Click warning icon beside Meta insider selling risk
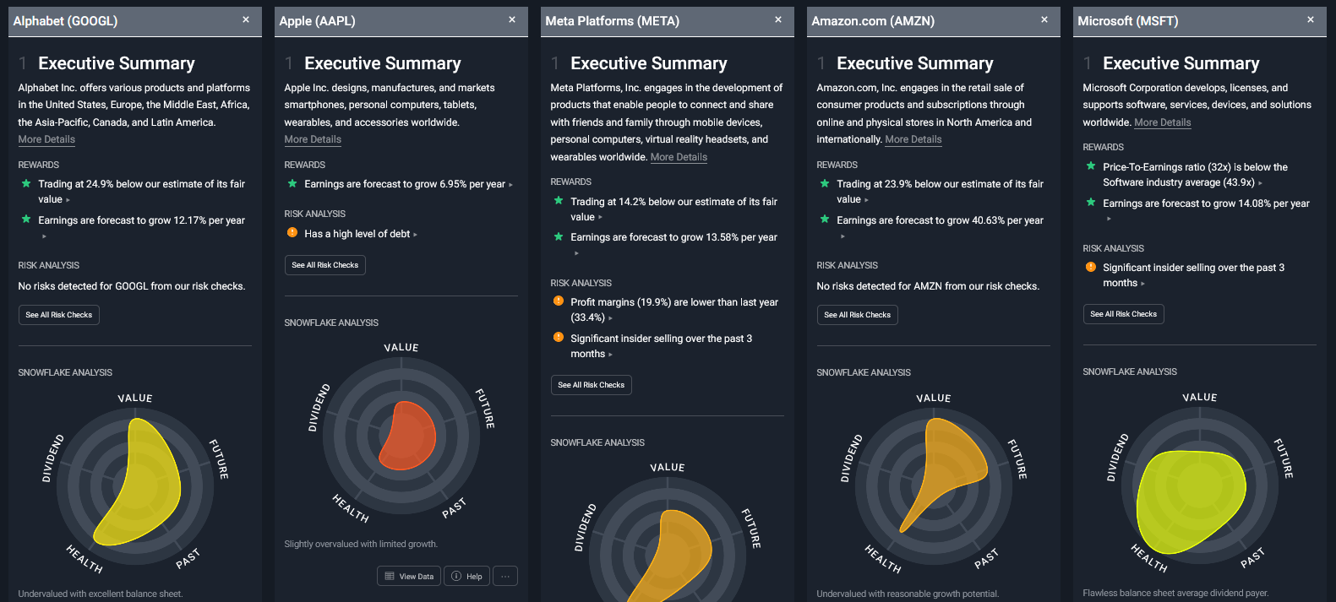The height and width of the screenshot is (602, 1336). [x=559, y=337]
